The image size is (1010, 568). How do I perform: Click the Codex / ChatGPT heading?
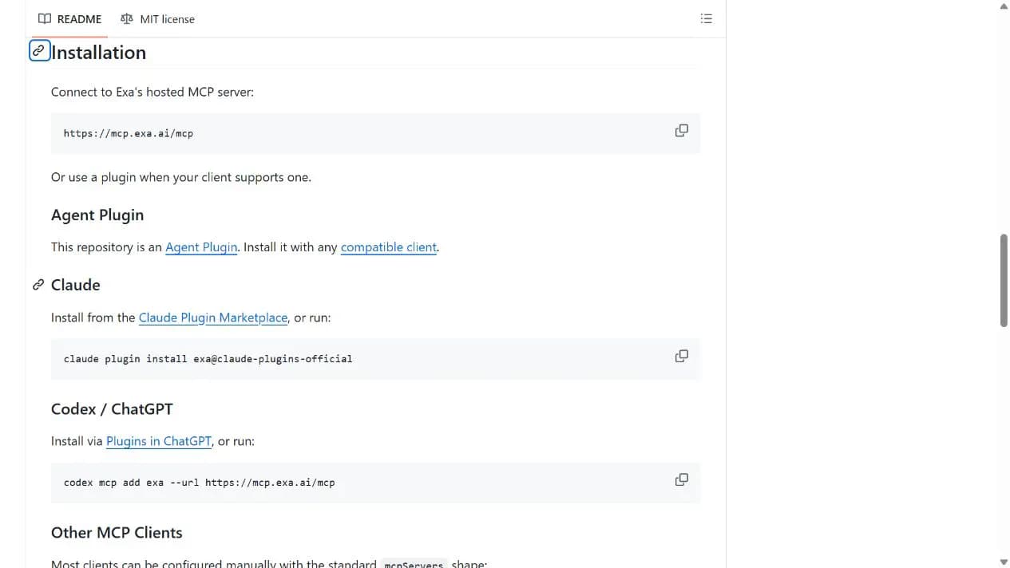[112, 409]
